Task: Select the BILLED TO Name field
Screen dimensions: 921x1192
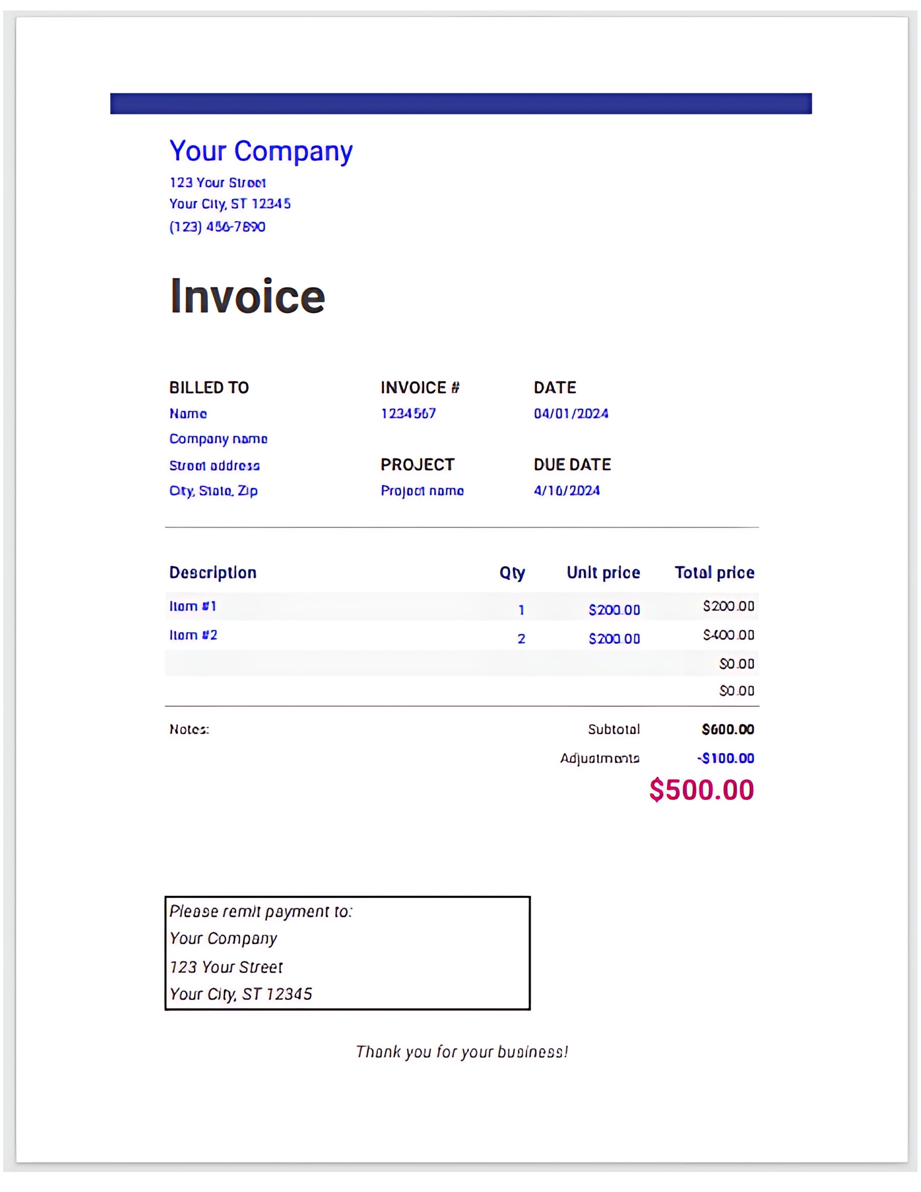Action: (x=188, y=414)
